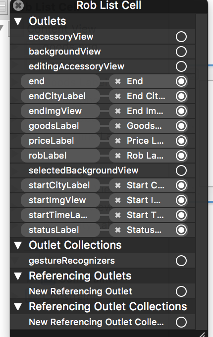The height and width of the screenshot is (337, 213).
Task: Remove Start City label connection x
Action: (x=118, y=185)
